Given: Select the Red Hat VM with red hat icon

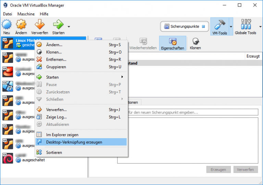Looking at the screenshot, I should (x=8, y=72).
